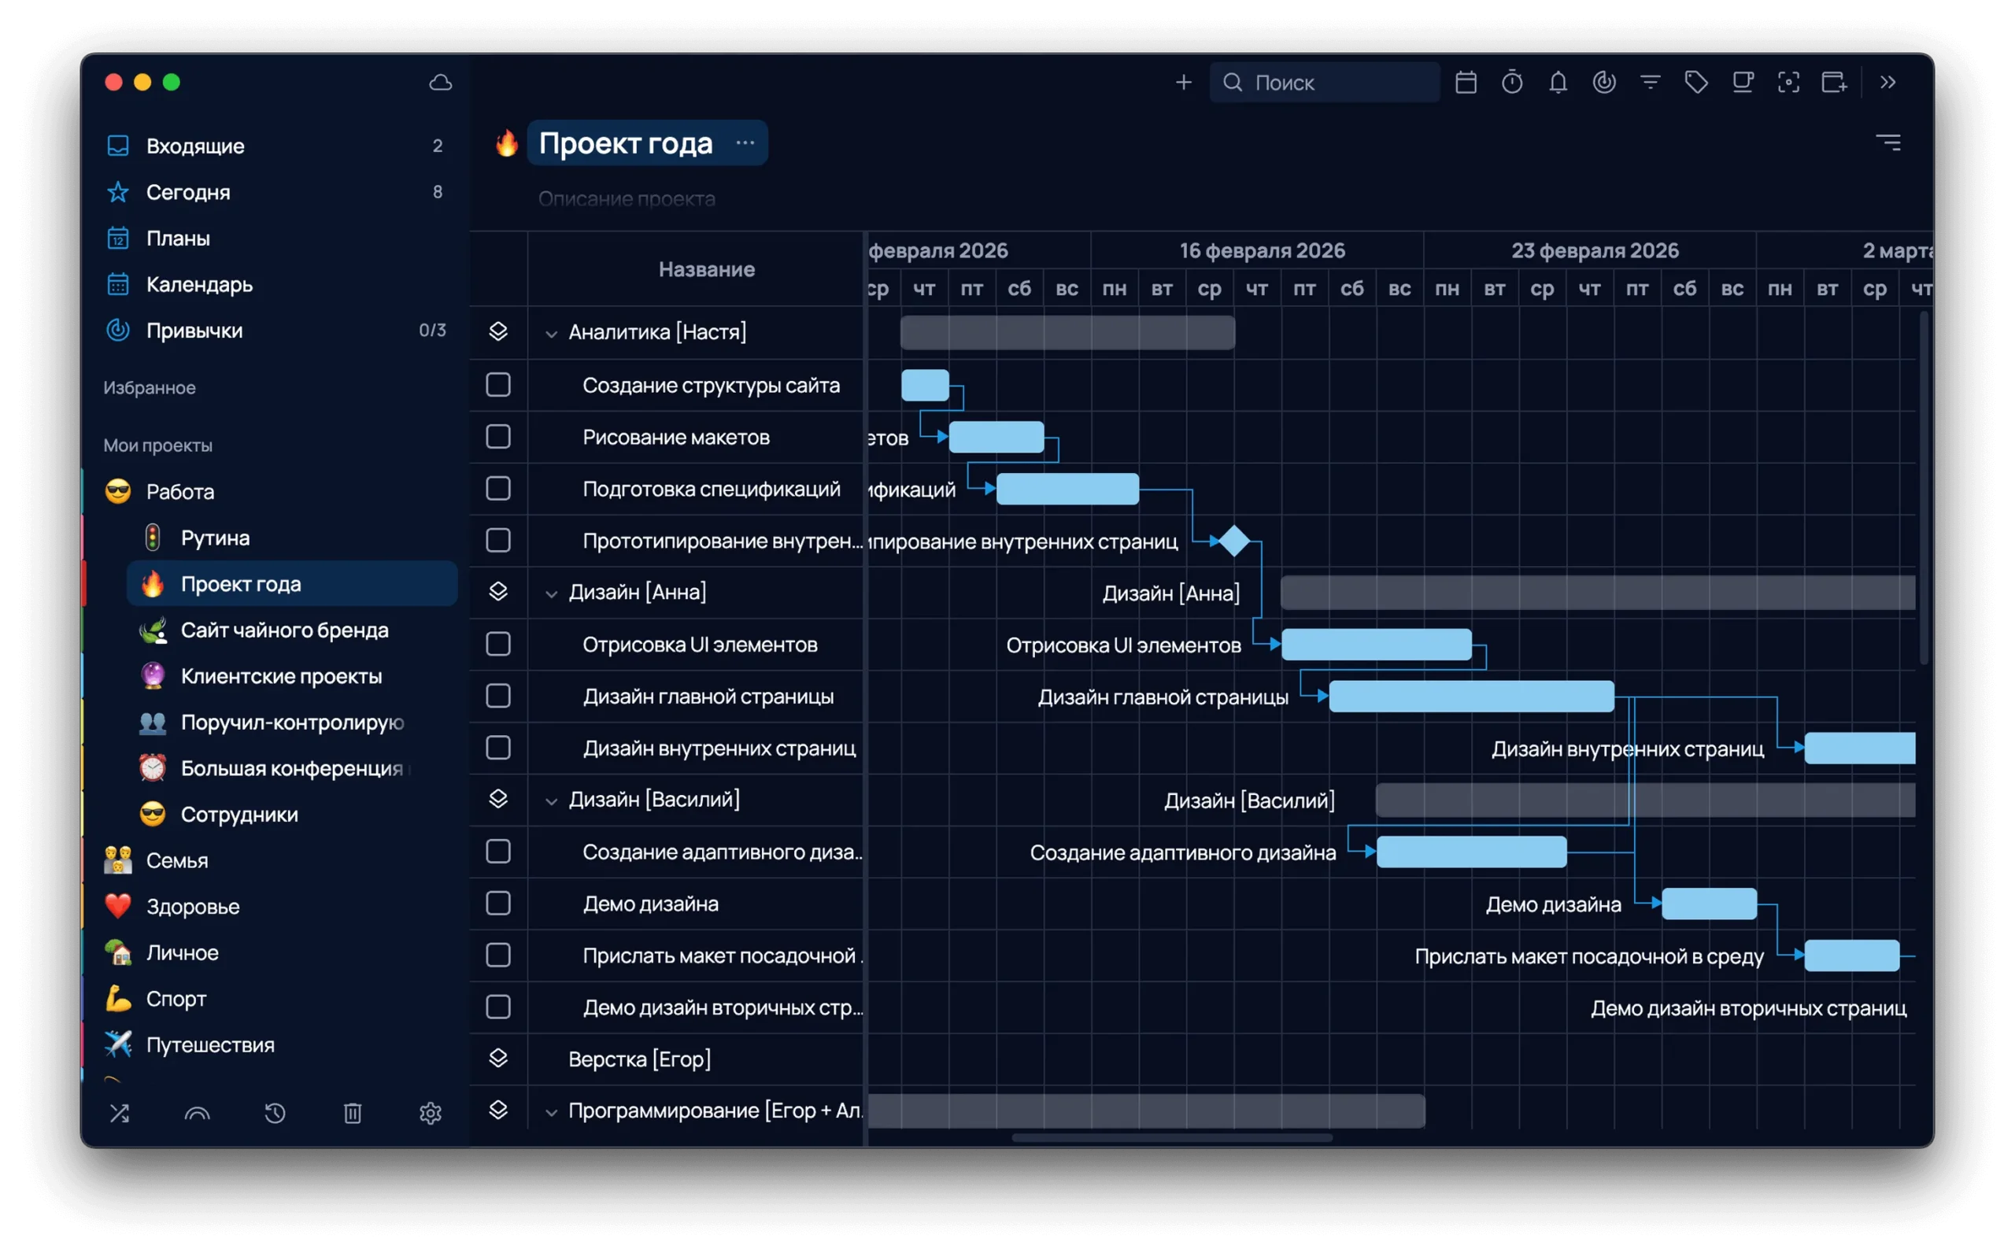Click the cloud sync icon above the sidebar
This screenshot has width=2015, height=1253.
pyautogui.click(x=441, y=82)
